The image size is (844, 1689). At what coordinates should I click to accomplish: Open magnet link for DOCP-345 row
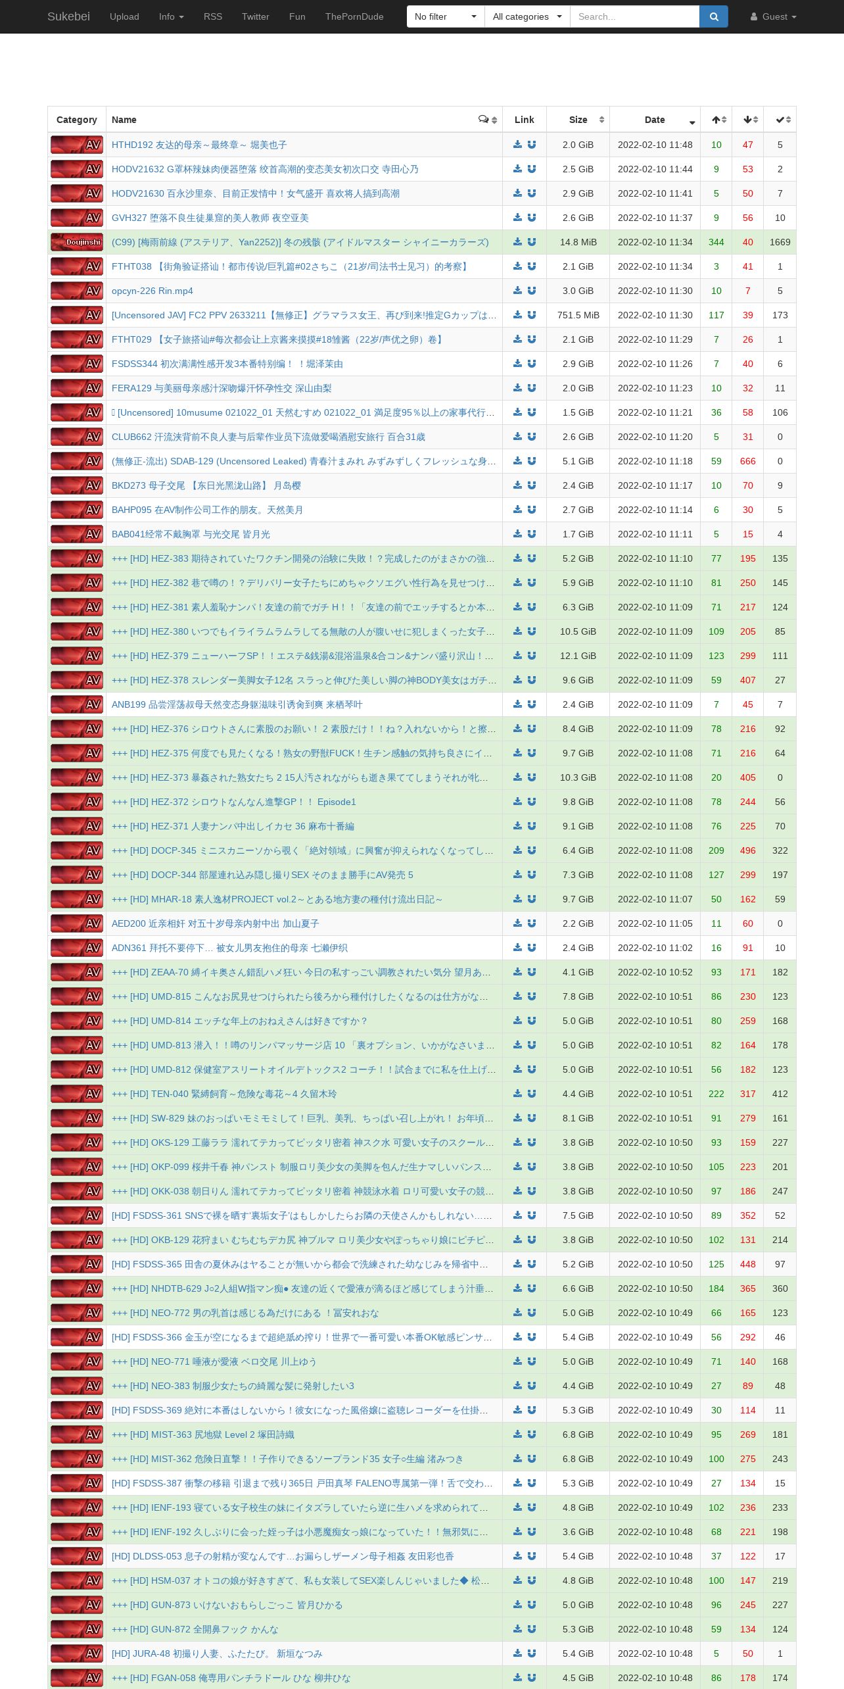coord(532,850)
